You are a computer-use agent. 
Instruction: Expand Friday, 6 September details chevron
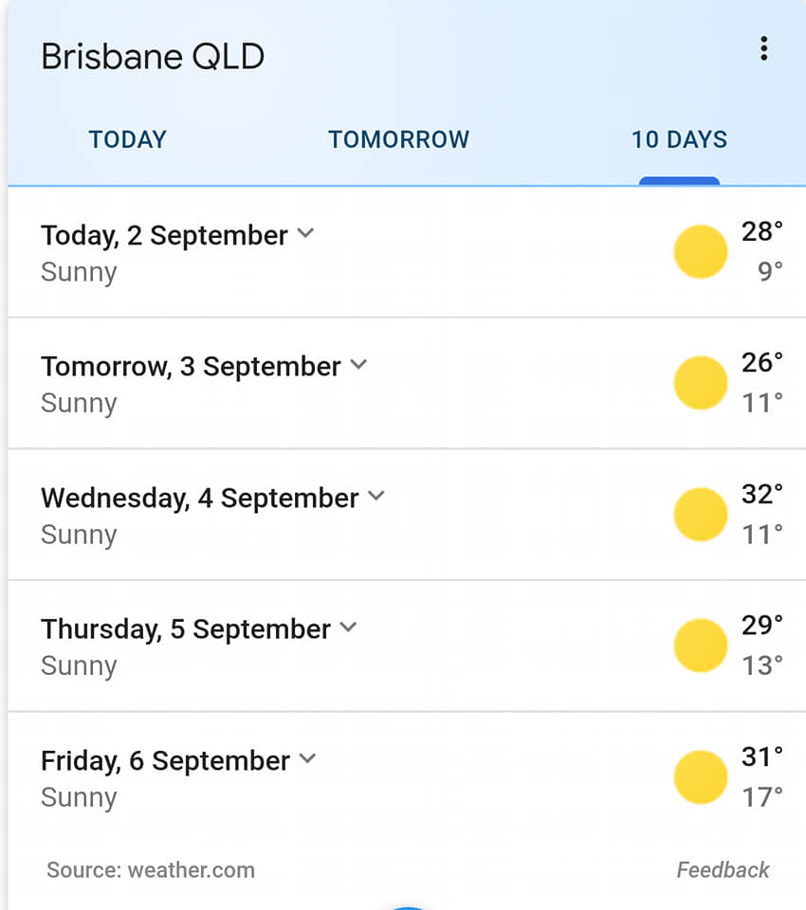[307, 758]
